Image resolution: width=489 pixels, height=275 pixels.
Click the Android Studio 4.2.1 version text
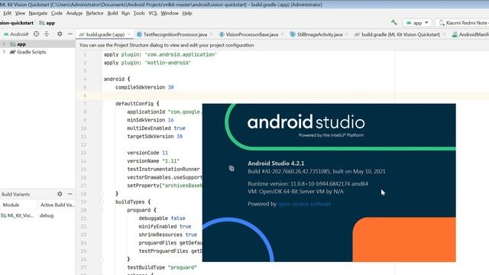(276, 163)
